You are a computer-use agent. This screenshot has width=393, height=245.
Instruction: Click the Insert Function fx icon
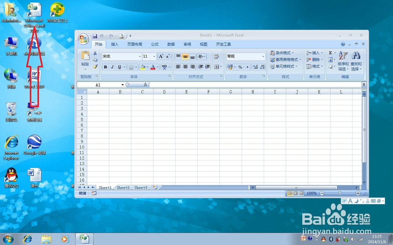tap(145, 85)
